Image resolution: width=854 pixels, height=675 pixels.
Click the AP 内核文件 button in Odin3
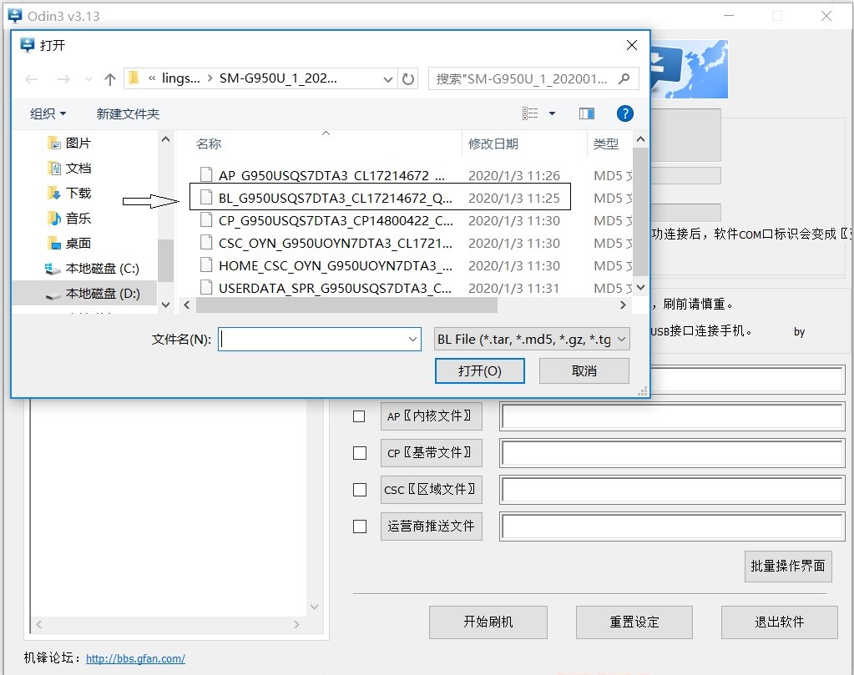point(432,416)
